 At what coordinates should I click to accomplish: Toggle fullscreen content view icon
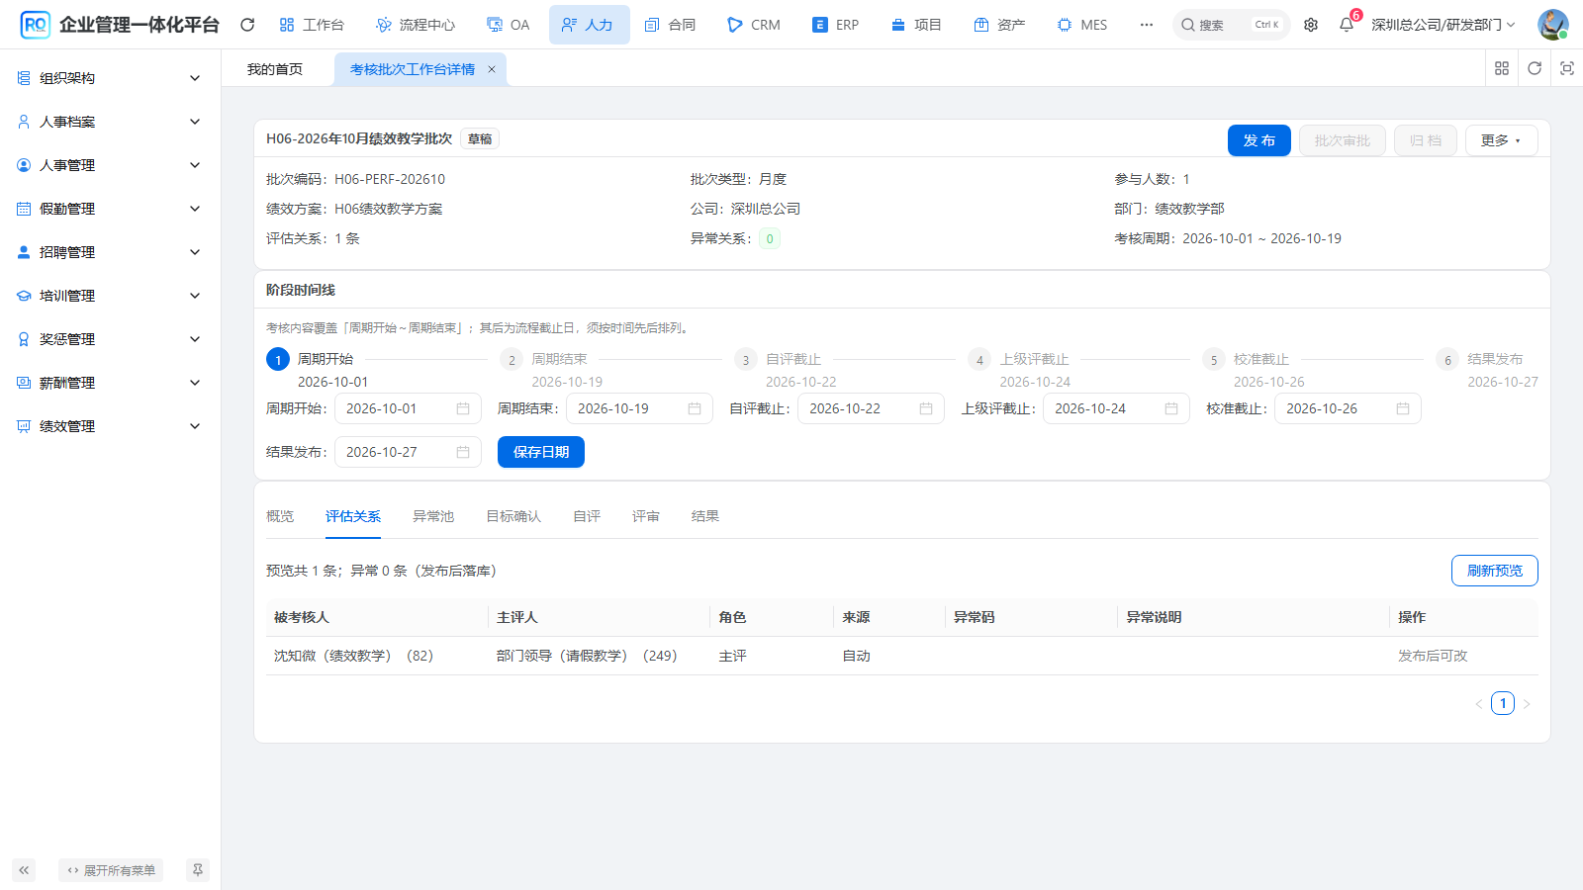tap(1567, 68)
